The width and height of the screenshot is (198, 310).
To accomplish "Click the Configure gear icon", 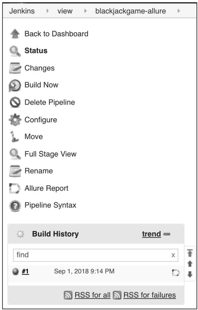I will (x=15, y=120).
